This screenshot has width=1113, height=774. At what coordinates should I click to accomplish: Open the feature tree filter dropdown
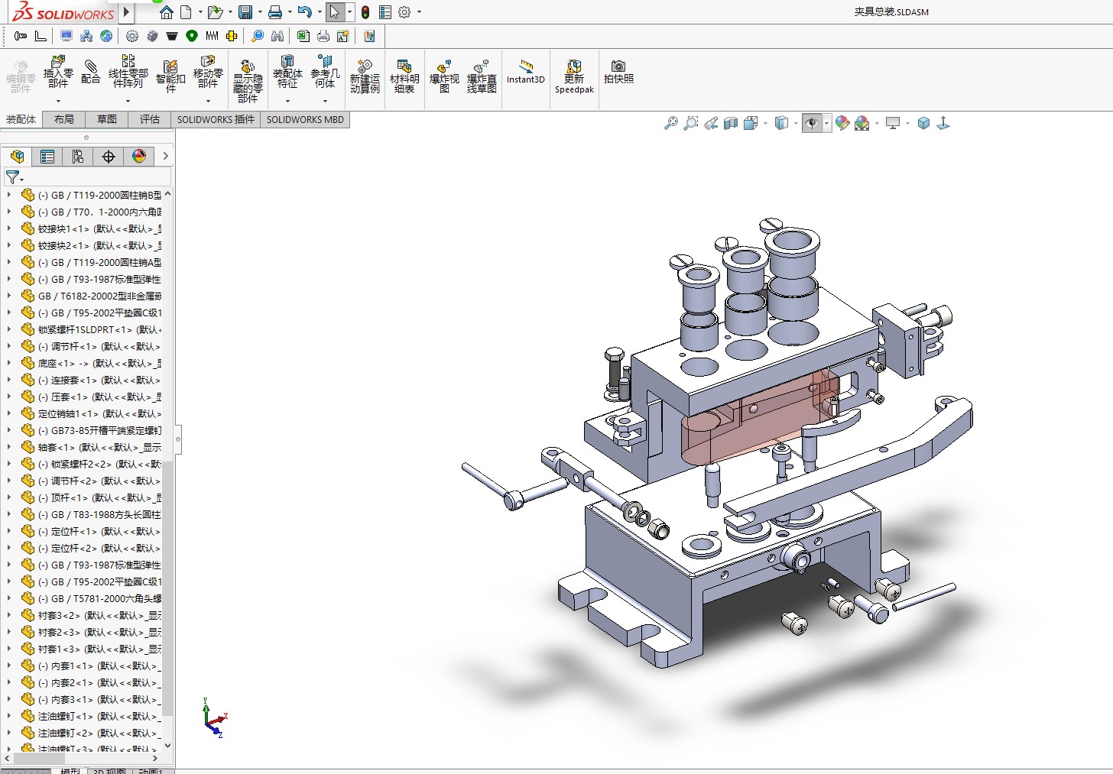coord(15,177)
